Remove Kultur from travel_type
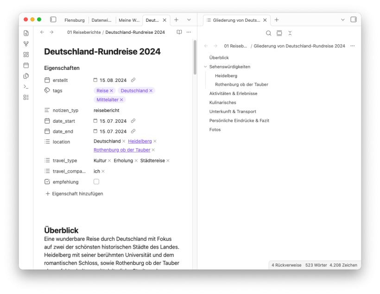The image size is (380, 294). coord(109,161)
